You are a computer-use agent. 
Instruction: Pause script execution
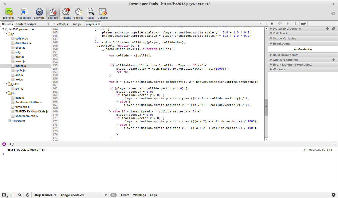pyautogui.click(x=272, y=24)
